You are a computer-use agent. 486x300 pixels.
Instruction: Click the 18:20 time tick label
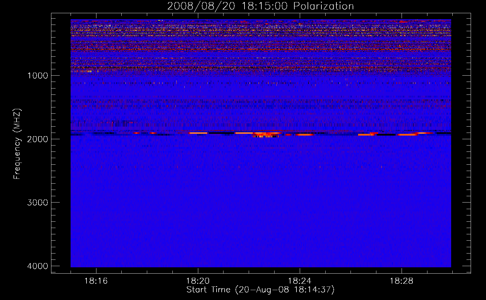tap(198, 281)
